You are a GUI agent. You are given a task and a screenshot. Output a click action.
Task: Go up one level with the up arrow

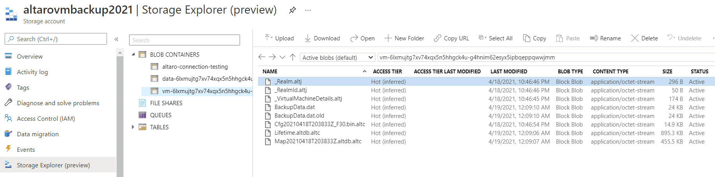[293, 57]
